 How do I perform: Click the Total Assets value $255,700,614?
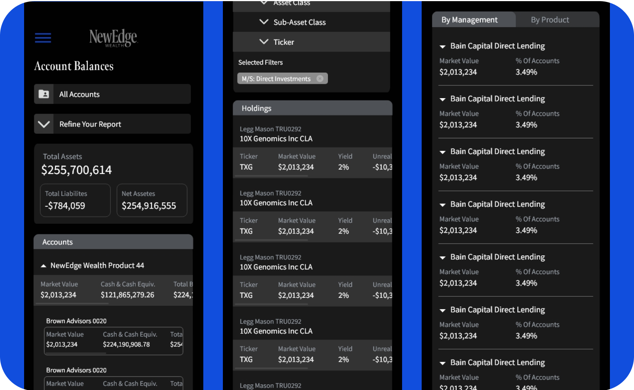(76, 170)
